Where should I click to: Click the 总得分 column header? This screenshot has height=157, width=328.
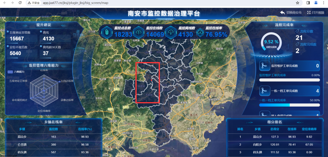click(x=275, y=129)
